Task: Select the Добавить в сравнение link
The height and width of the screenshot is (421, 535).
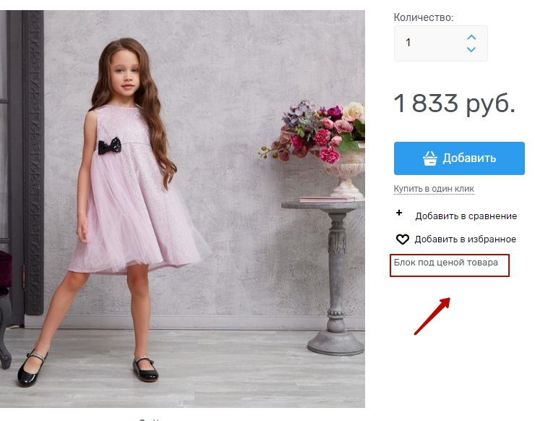Action: 466,216
